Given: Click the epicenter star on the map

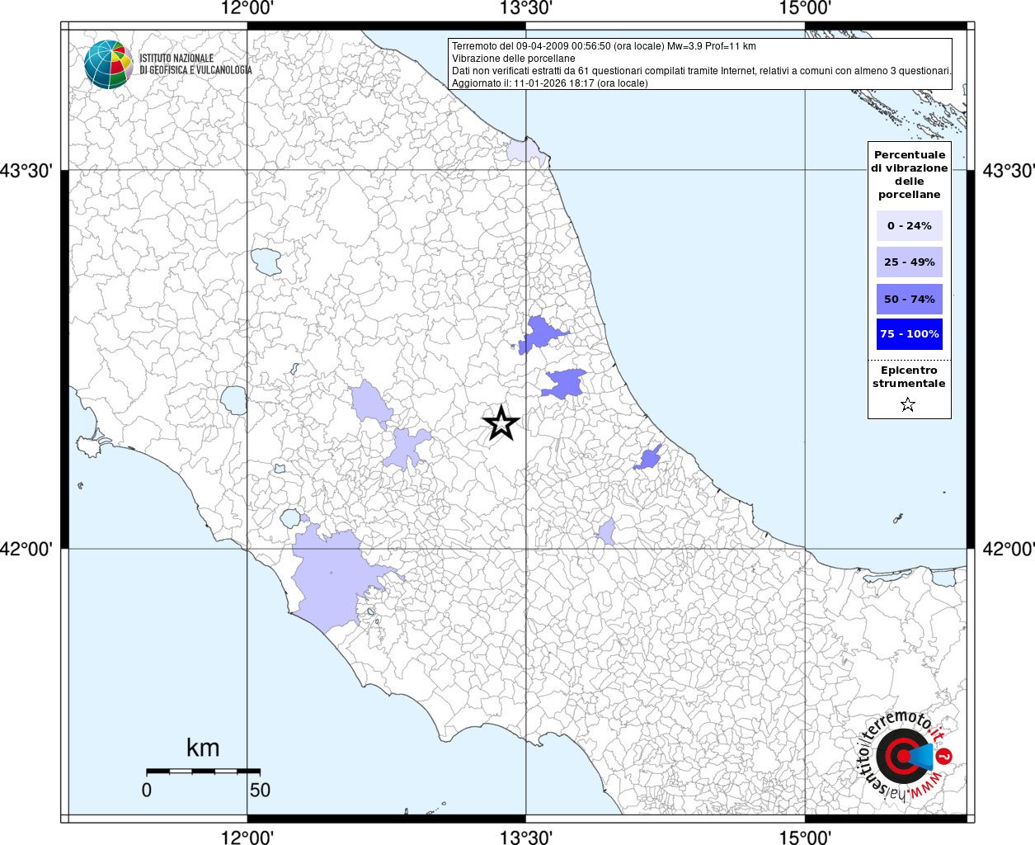Looking at the screenshot, I should click(501, 424).
